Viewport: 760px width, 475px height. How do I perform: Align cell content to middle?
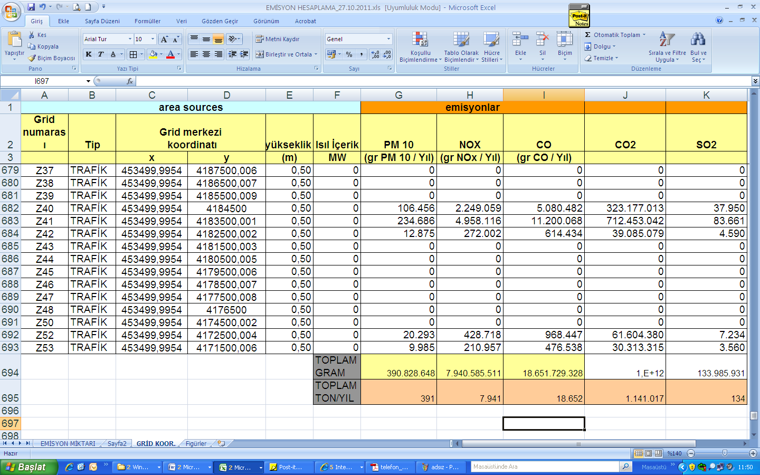click(206, 39)
